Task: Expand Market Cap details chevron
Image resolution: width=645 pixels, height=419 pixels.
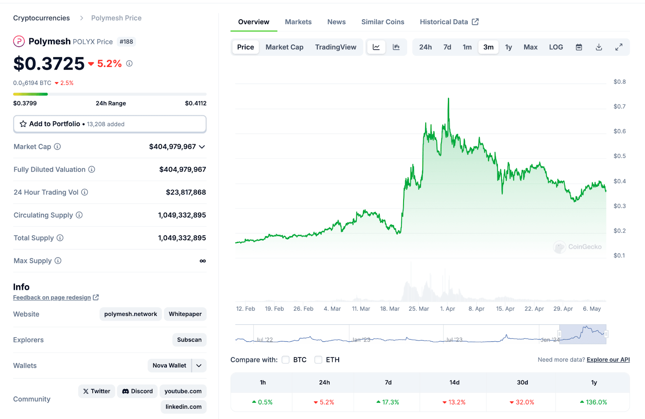Action: tap(202, 147)
